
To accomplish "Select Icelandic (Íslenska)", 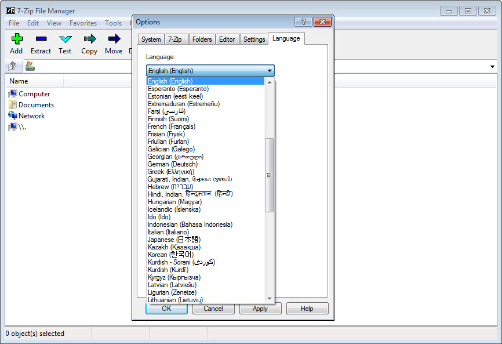I will pyautogui.click(x=206, y=209).
